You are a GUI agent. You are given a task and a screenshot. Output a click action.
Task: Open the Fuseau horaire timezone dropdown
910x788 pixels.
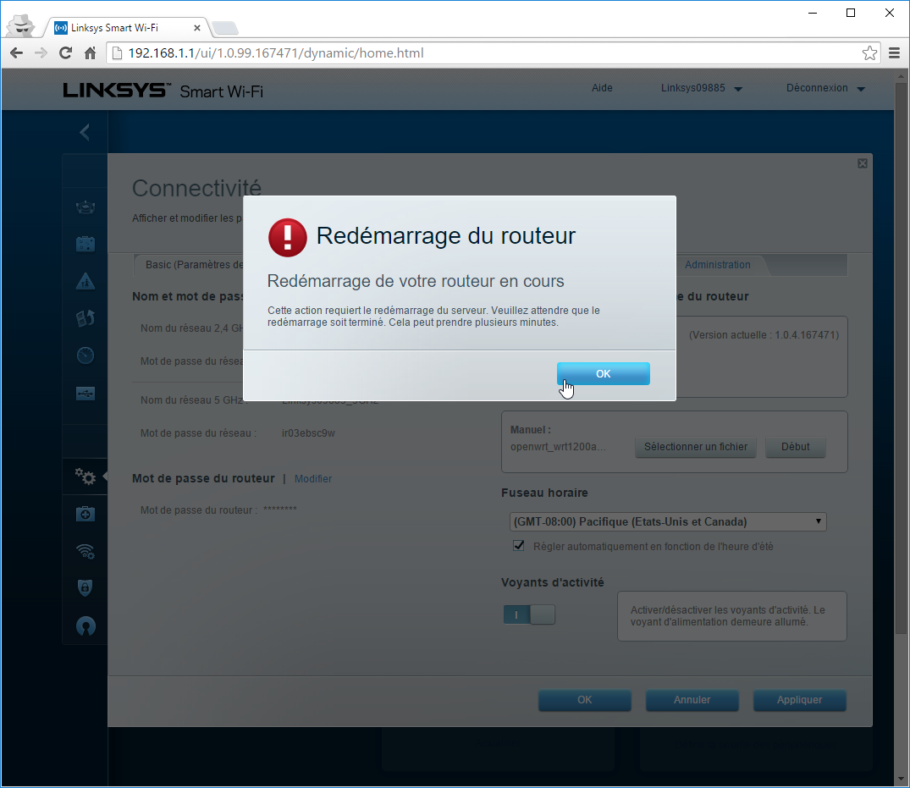(x=667, y=521)
